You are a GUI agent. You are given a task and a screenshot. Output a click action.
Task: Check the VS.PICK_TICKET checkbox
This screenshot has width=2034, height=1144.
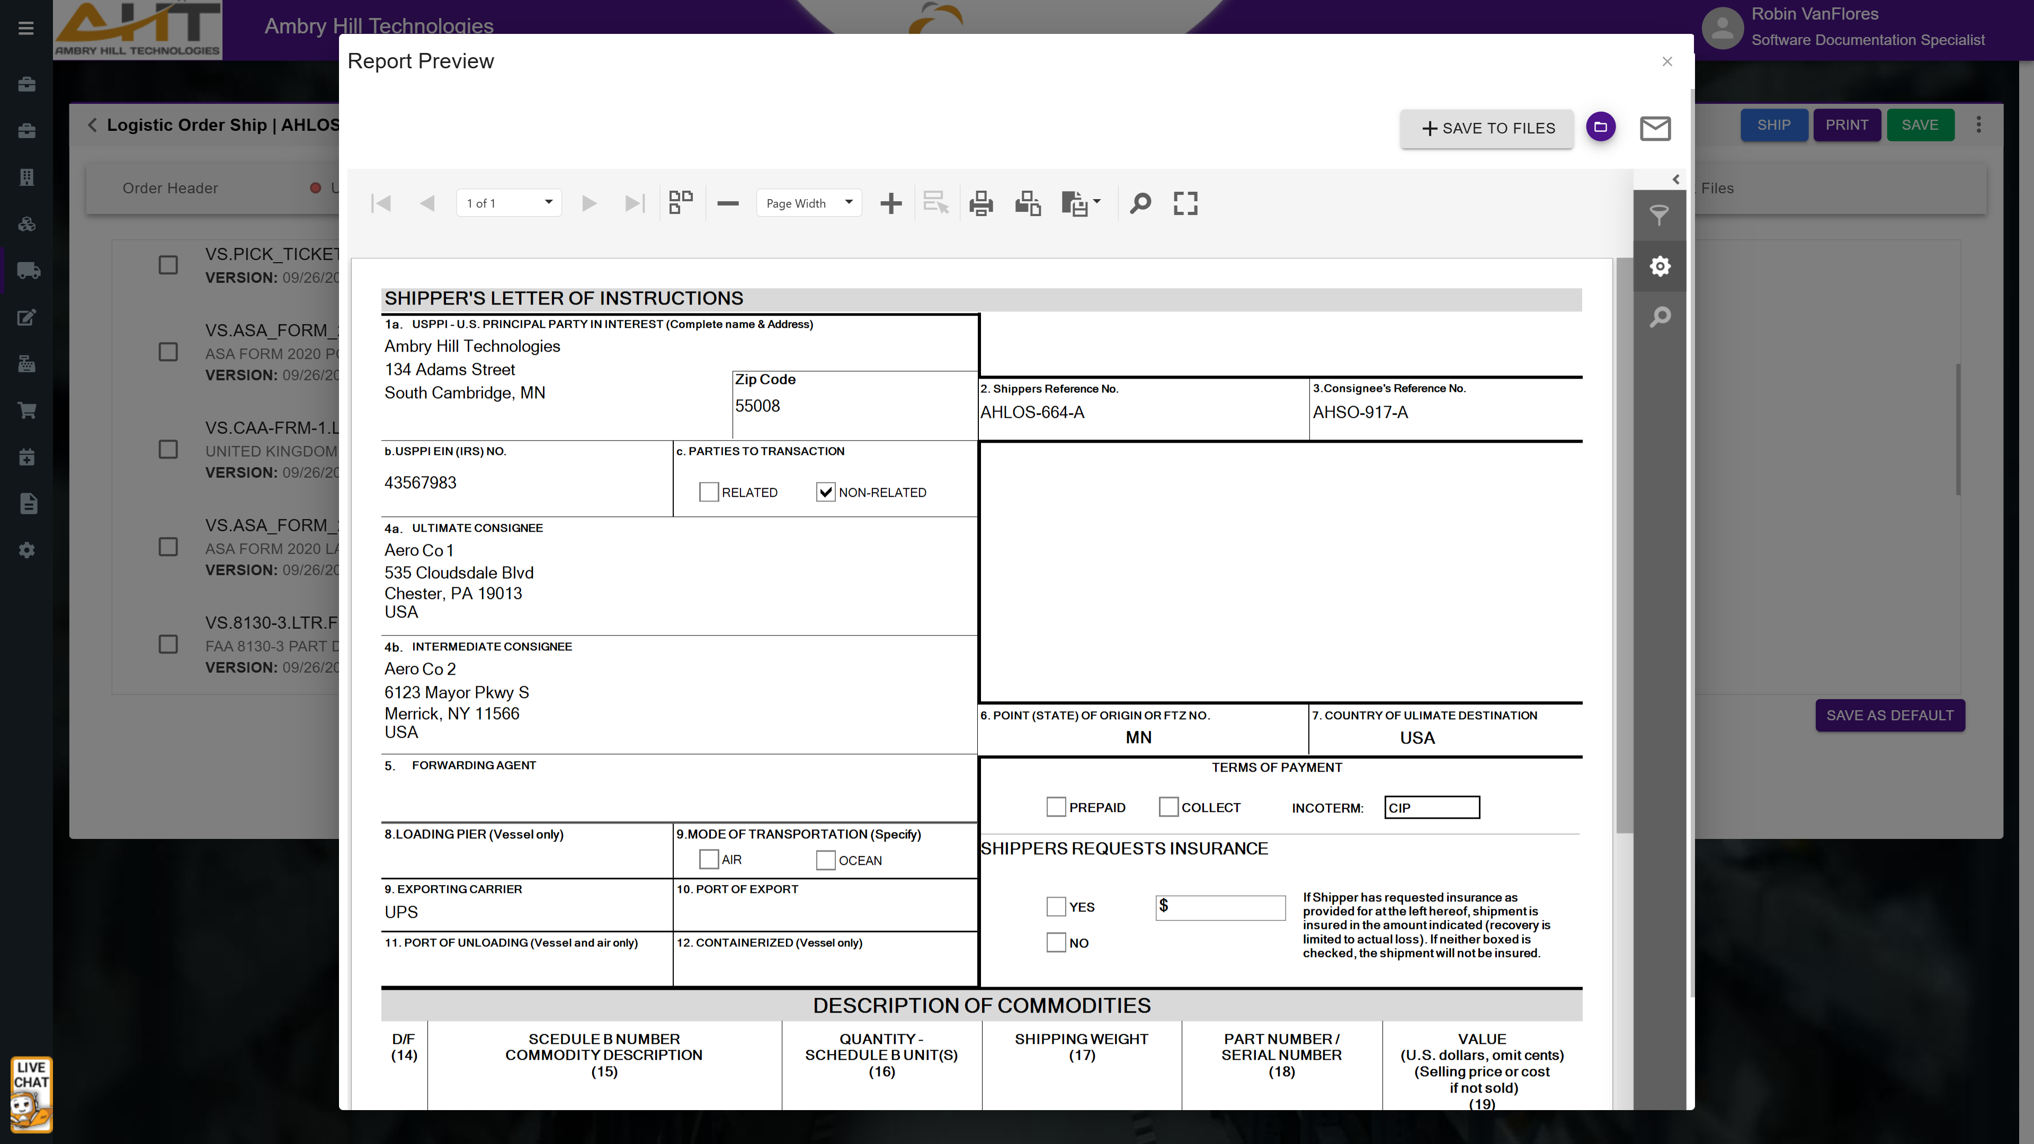pyautogui.click(x=168, y=265)
